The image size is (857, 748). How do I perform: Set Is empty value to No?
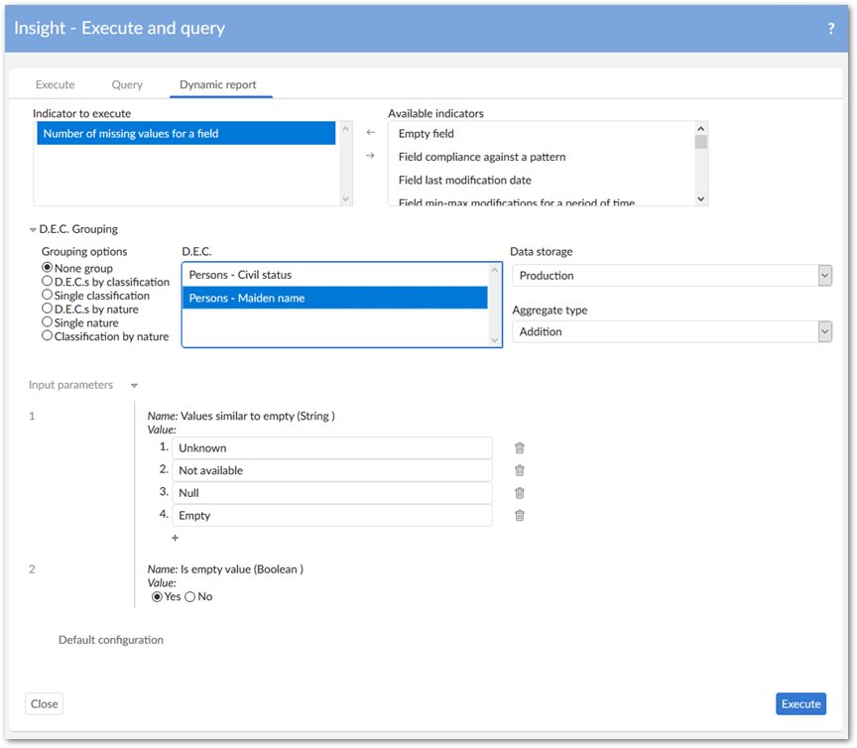coord(190,596)
